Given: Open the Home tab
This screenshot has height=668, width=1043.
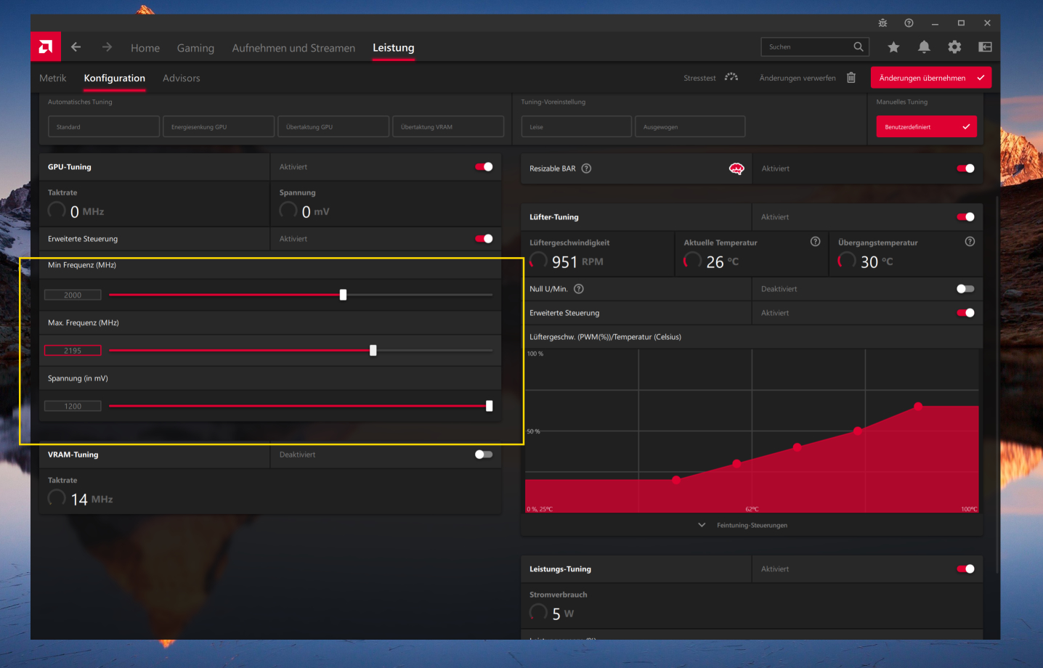Looking at the screenshot, I should (x=145, y=48).
